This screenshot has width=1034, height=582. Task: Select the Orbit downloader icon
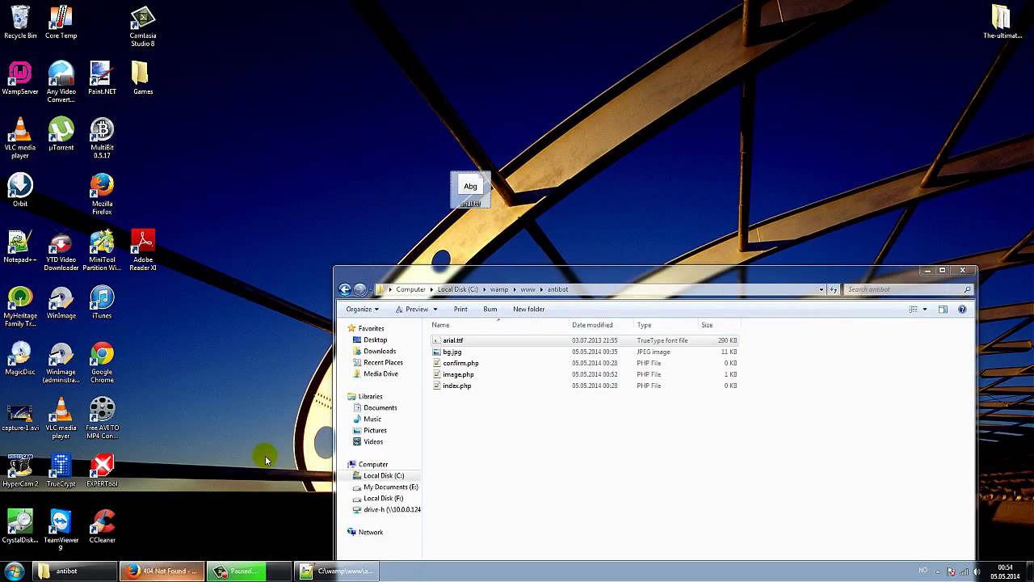20,190
